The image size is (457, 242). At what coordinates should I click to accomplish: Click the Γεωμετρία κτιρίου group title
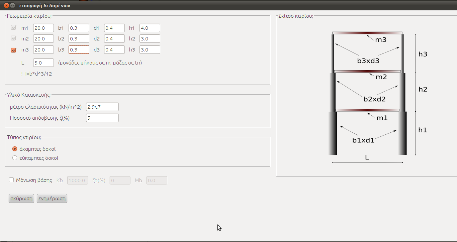tap(30, 15)
